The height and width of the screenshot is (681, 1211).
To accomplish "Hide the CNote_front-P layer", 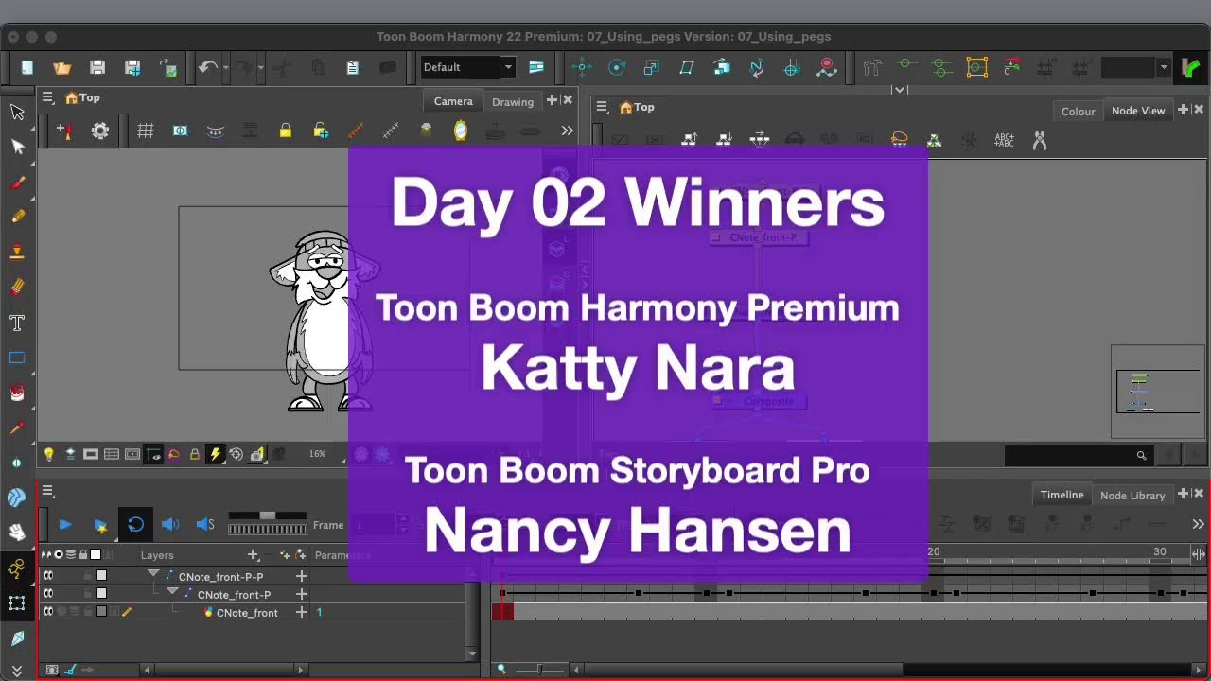I will [x=47, y=594].
